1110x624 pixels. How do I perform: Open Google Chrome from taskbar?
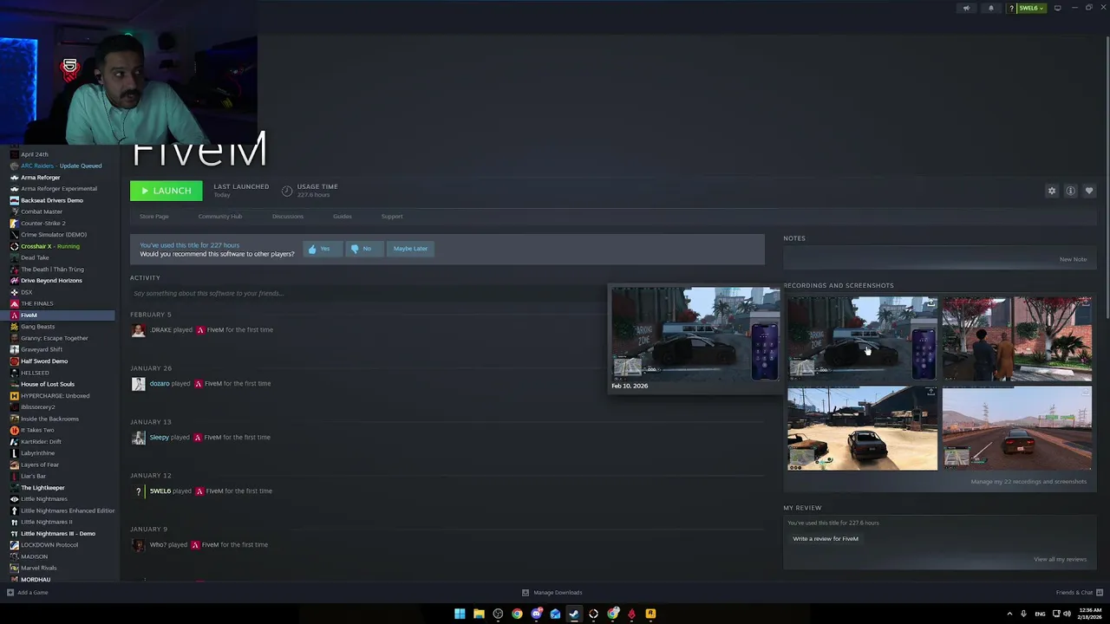(x=517, y=614)
